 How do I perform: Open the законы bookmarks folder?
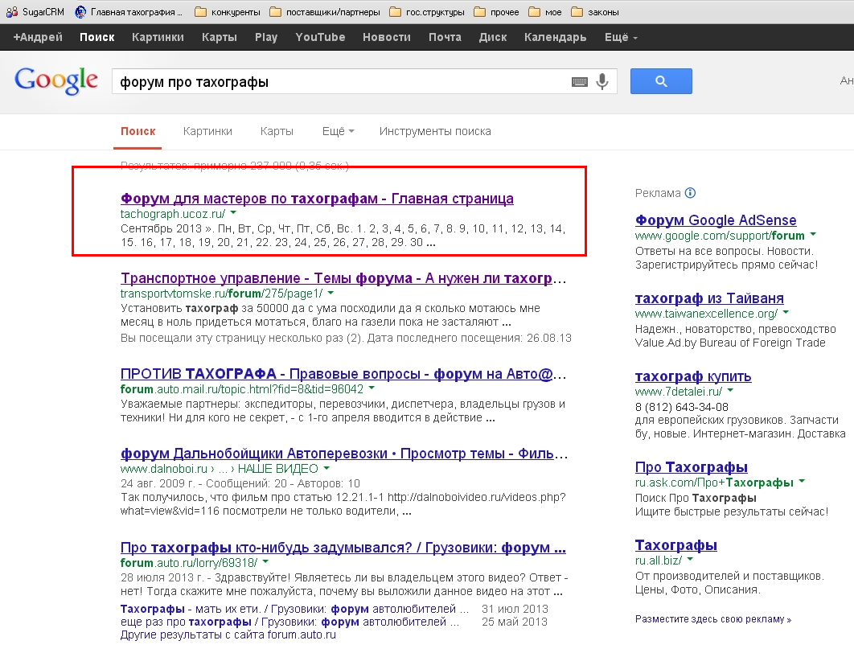coord(595,12)
